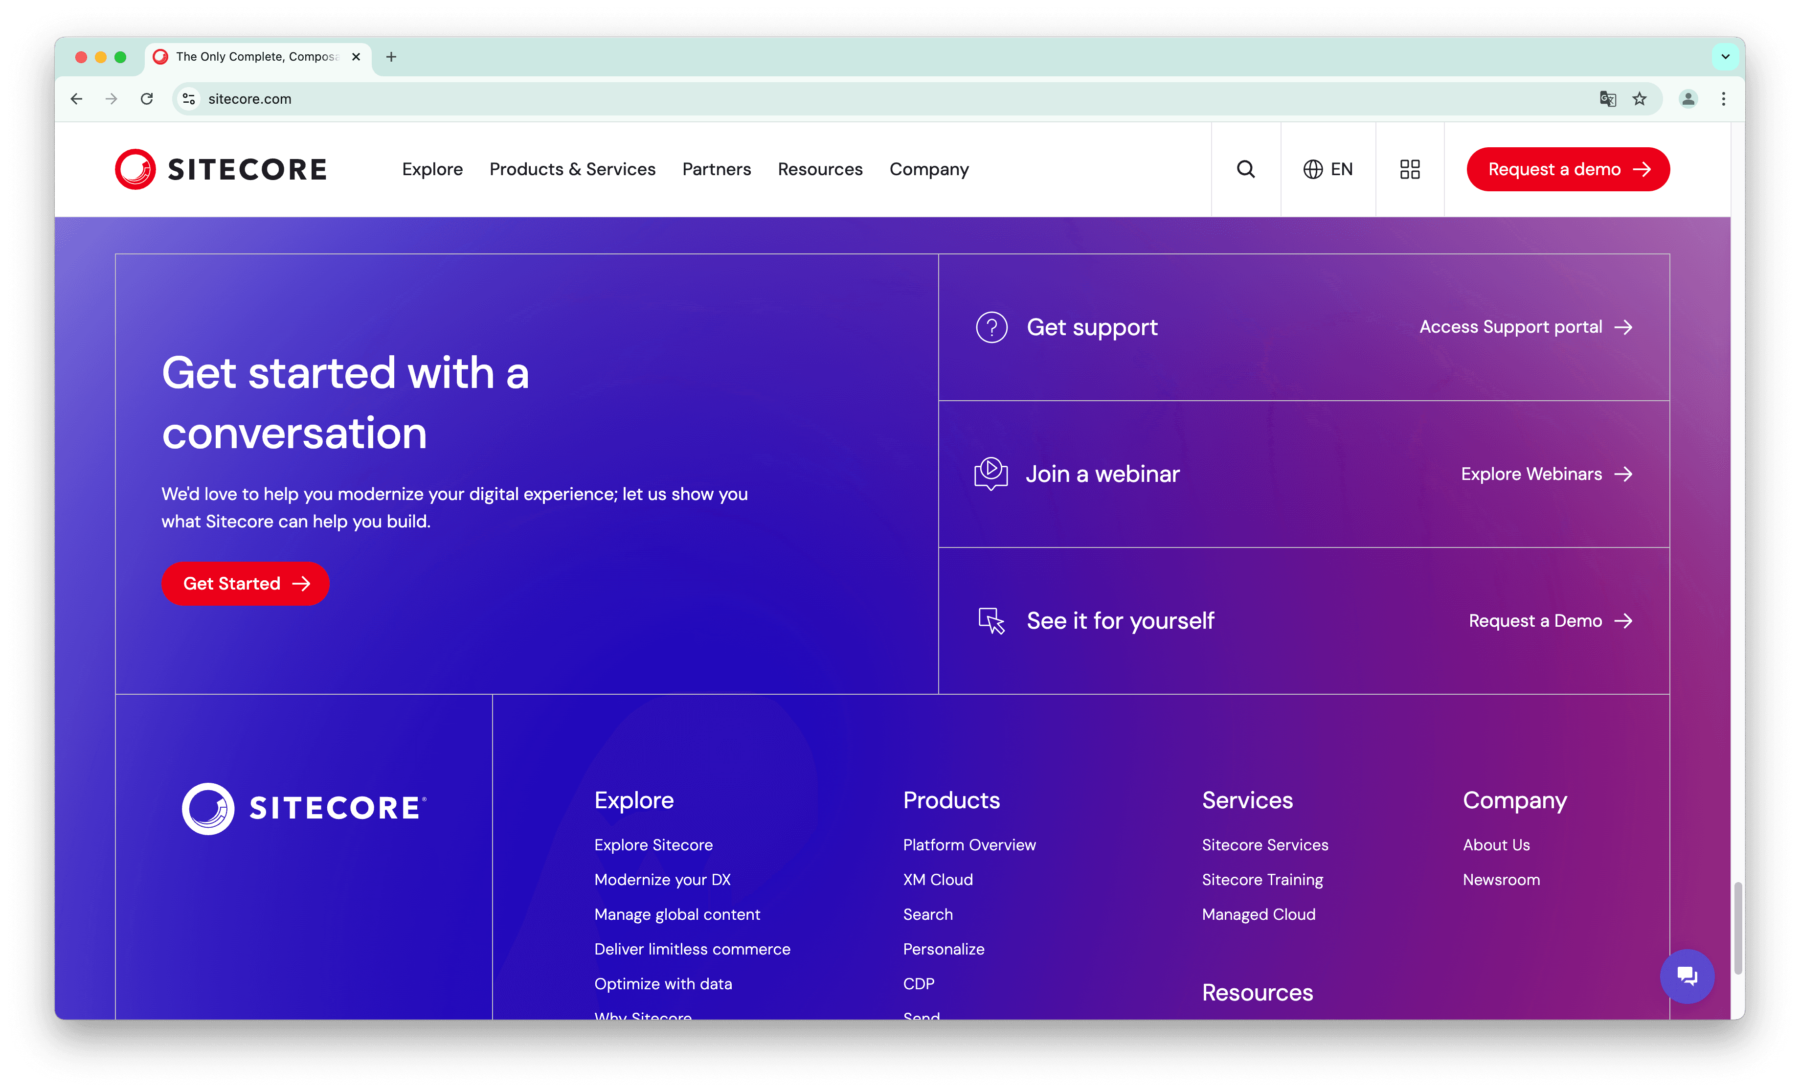Go back with browser back arrow
Screen dimensions: 1800x1092
77,99
